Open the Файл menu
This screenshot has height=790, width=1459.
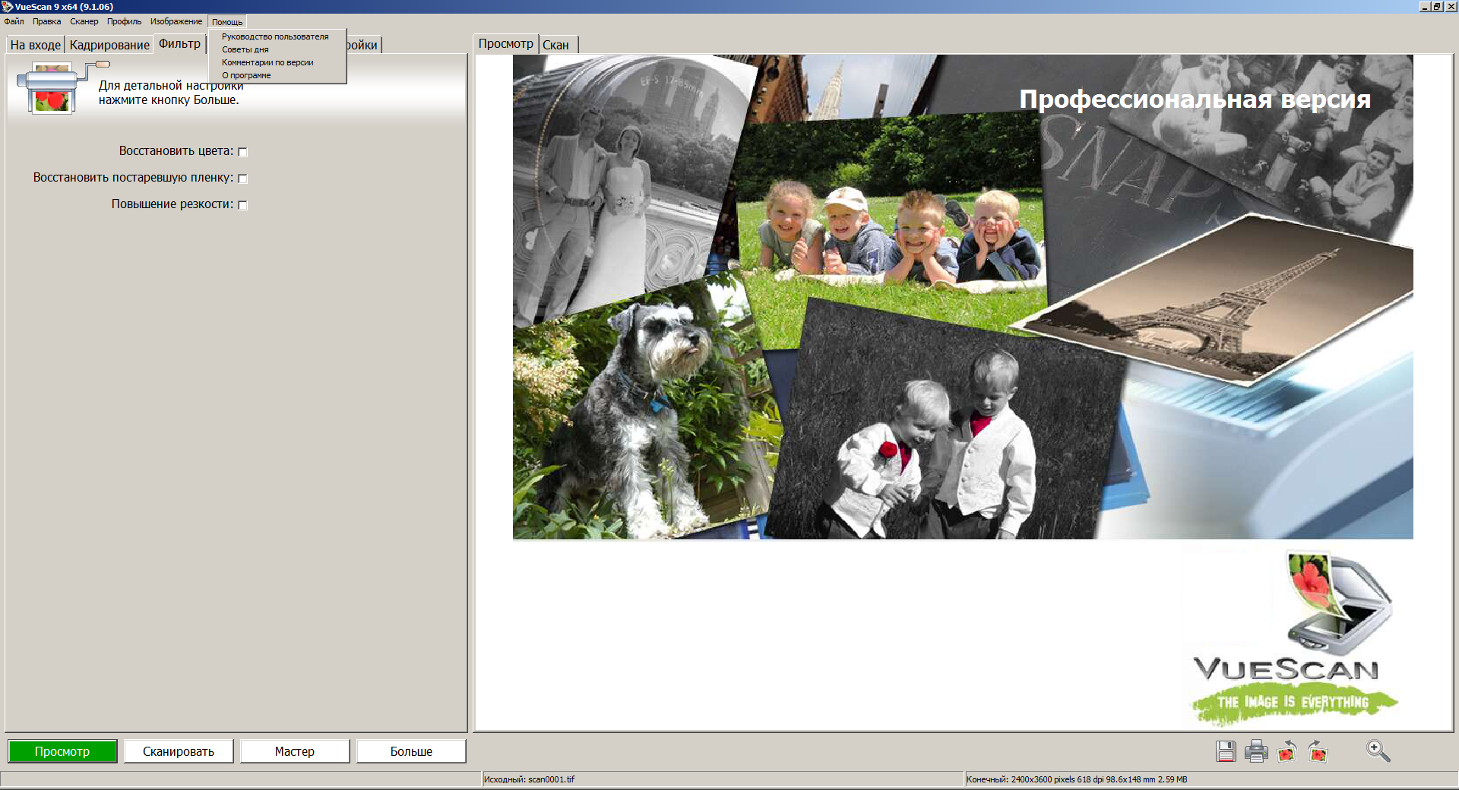point(14,21)
